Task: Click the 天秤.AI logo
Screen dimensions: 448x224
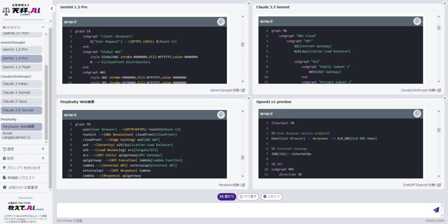Action: [21, 10]
